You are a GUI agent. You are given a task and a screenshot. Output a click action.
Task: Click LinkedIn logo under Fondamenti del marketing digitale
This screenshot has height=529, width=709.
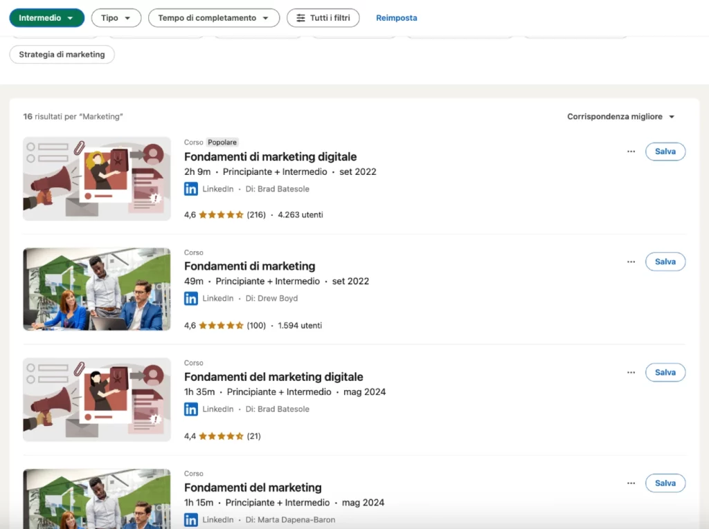coord(191,409)
